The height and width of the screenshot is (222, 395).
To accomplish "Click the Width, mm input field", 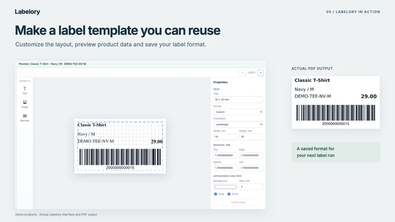I will pos(225,137).
